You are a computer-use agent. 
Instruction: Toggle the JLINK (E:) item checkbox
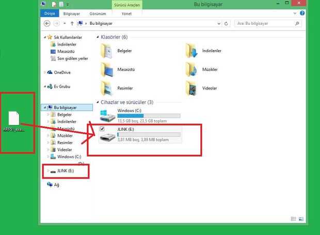point(102,129)
